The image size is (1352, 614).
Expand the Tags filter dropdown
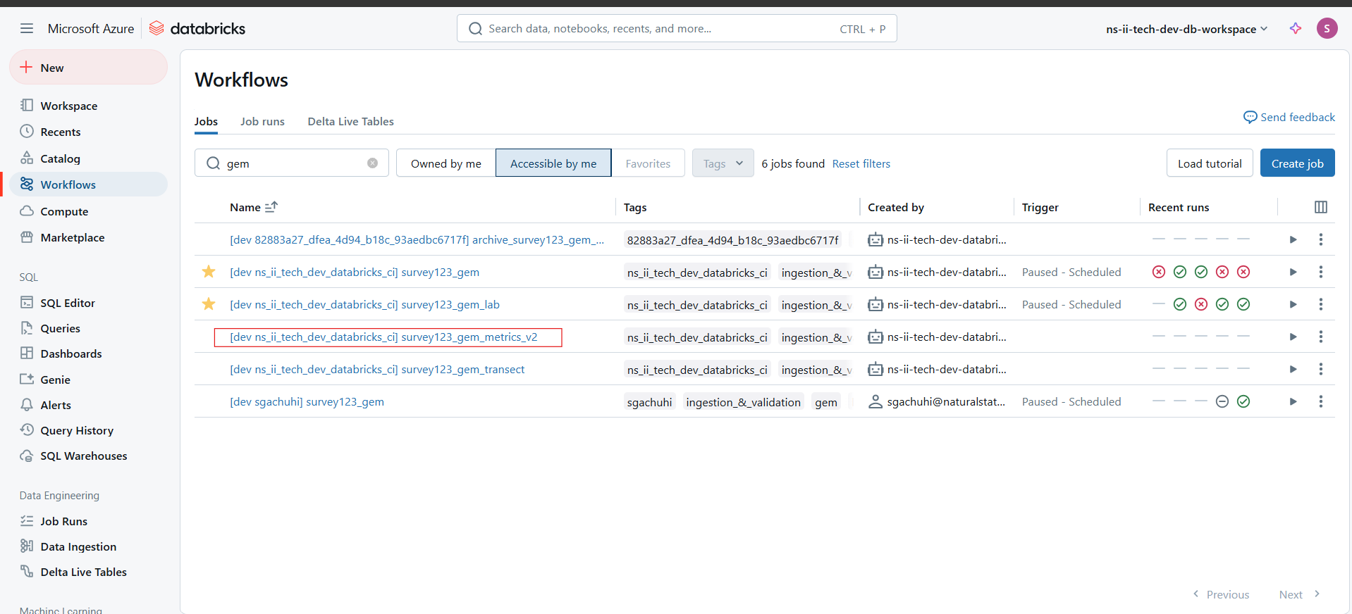(x=723, y=163)
